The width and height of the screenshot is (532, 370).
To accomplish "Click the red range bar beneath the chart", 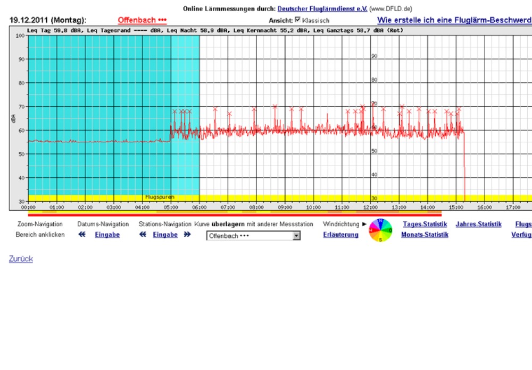I will [235, 215].
